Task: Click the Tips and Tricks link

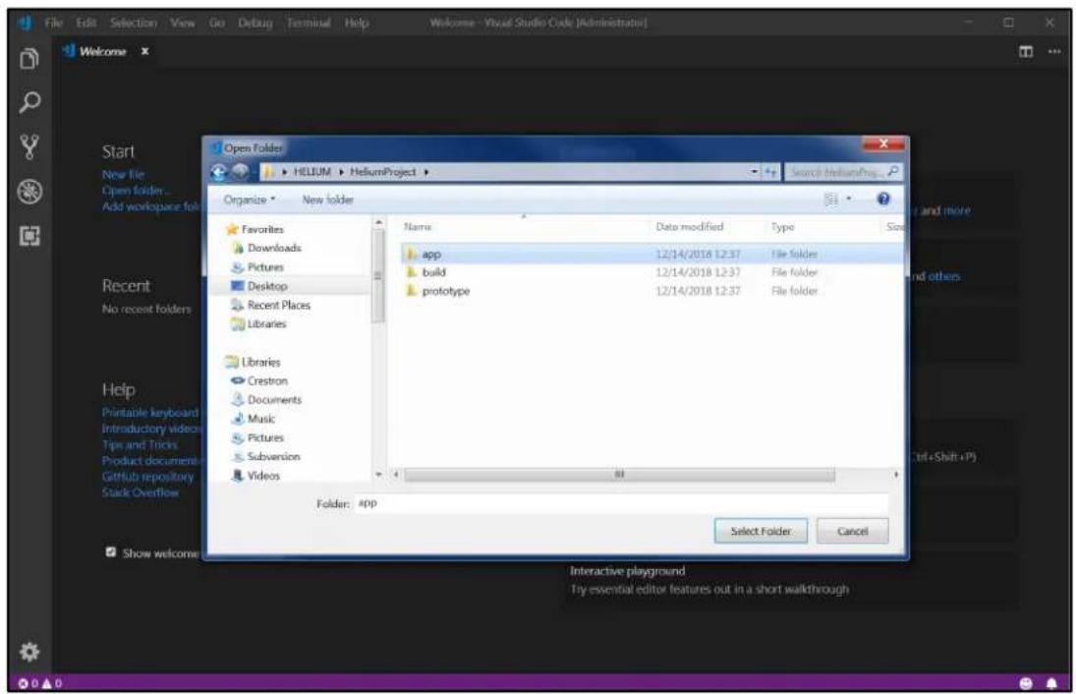Action: 140,444
